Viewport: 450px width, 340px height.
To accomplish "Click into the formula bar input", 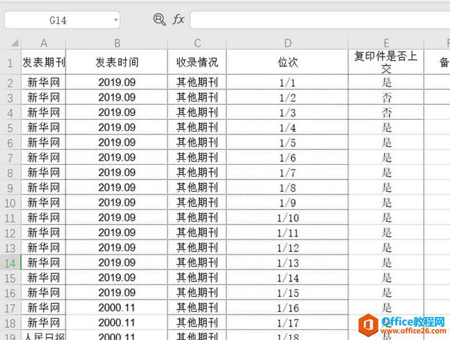I will [x=320, y=20].
